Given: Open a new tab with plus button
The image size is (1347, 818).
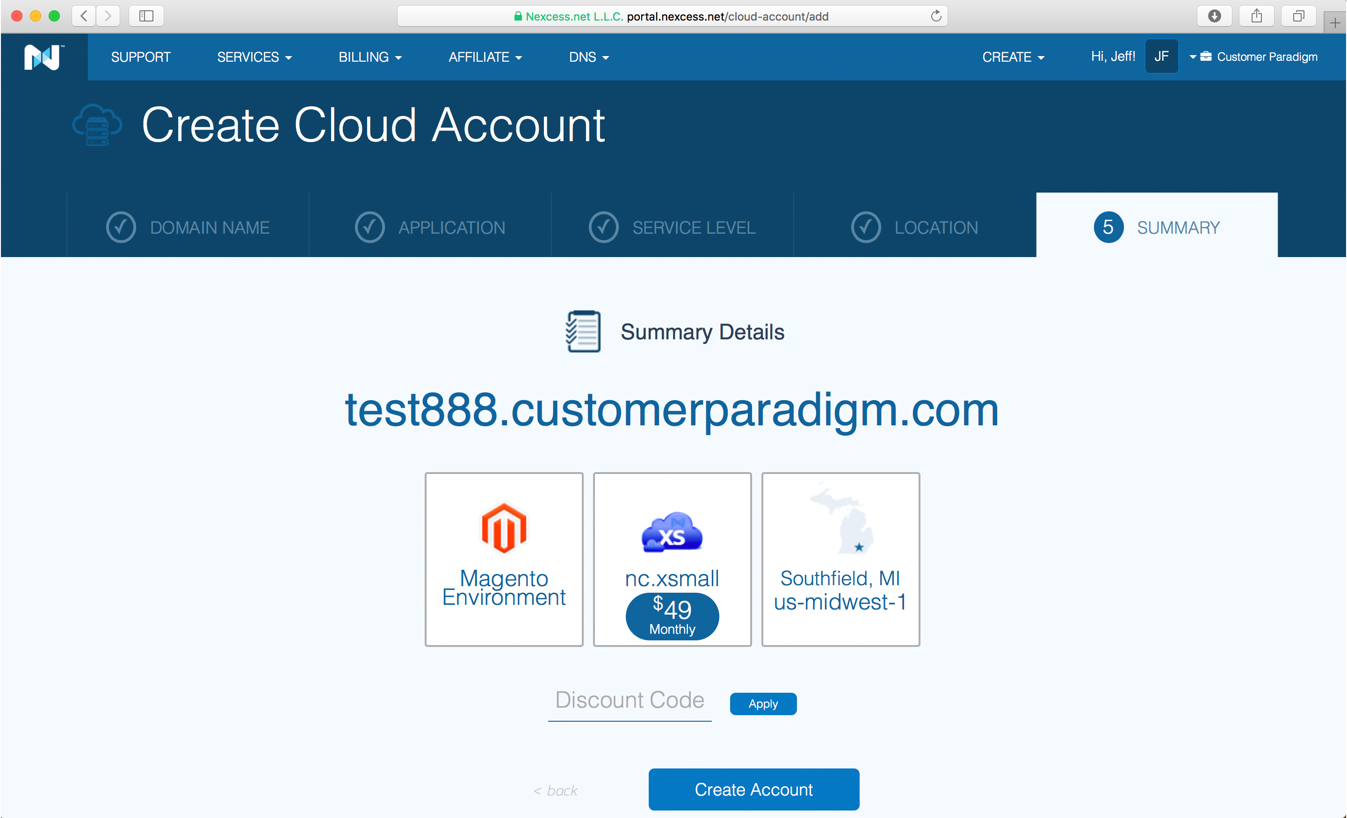Looking at the screenshot, I should 1334,23.
